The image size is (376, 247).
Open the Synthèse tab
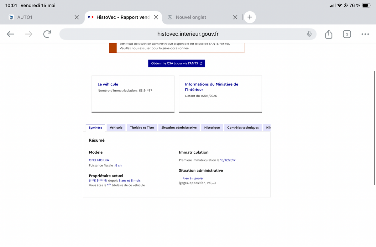pyautogui.click(x=96, y=128)
